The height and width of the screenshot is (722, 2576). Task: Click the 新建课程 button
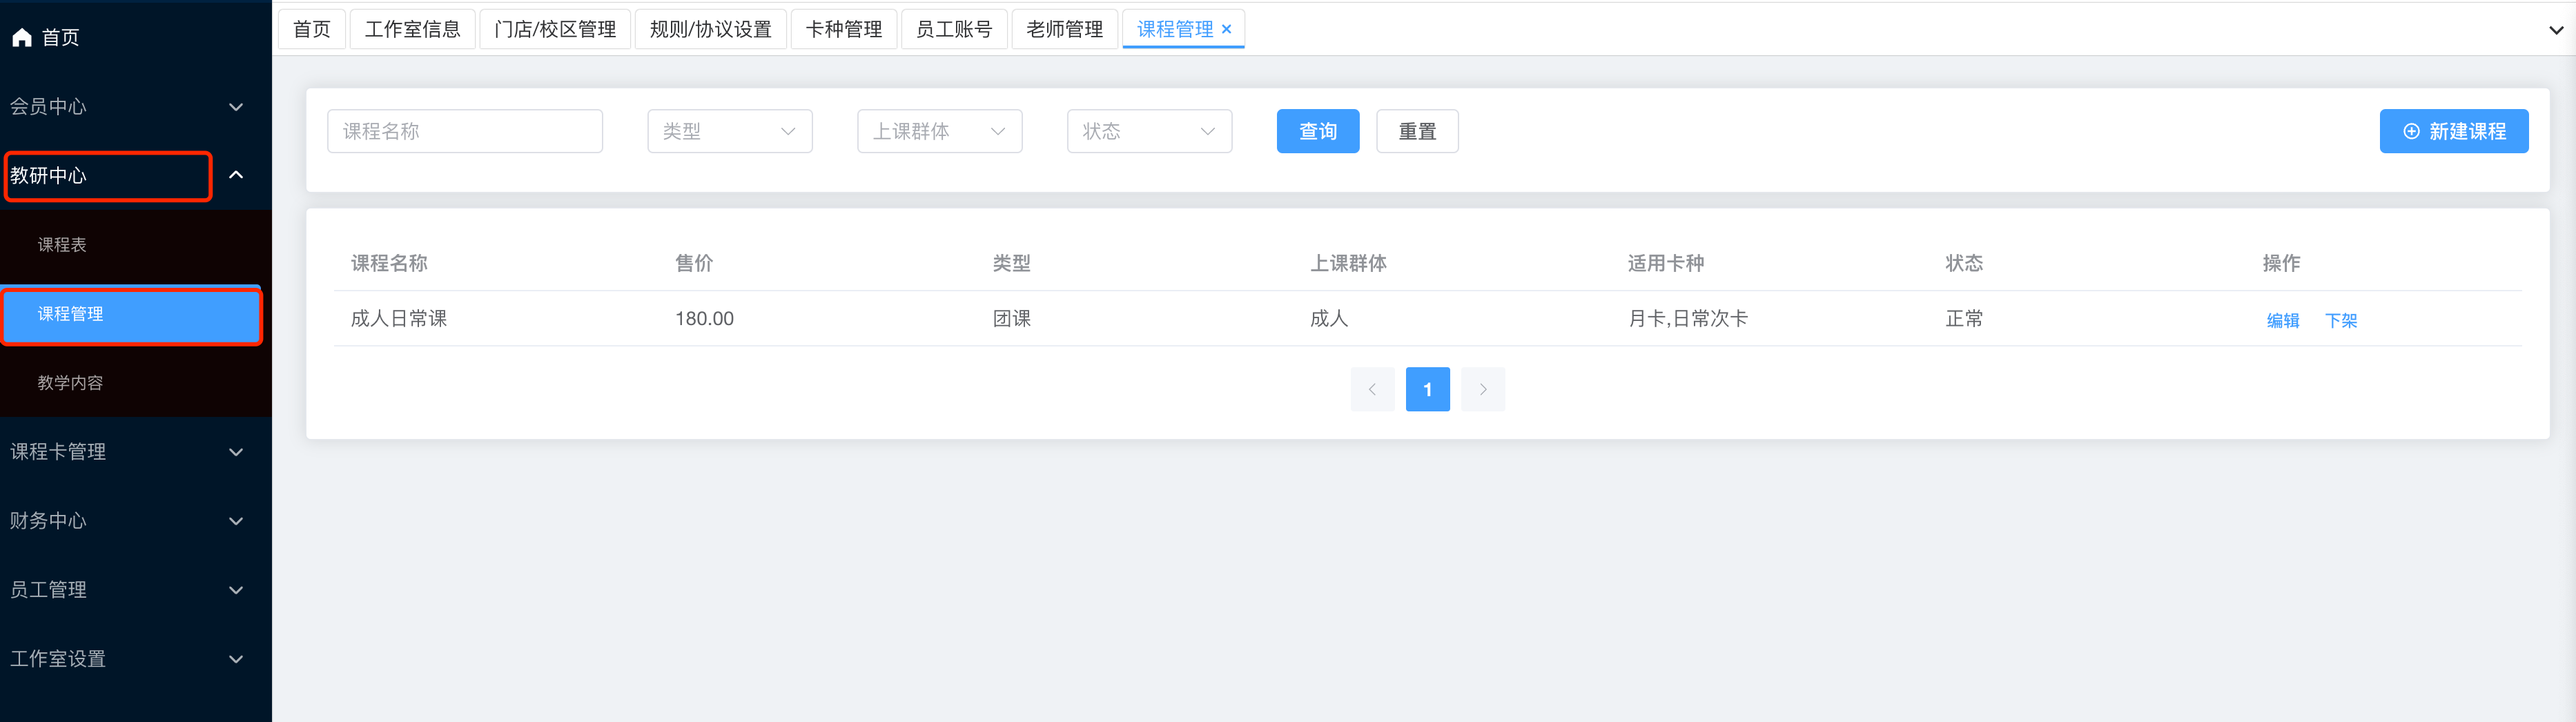tap(2454, 131)
